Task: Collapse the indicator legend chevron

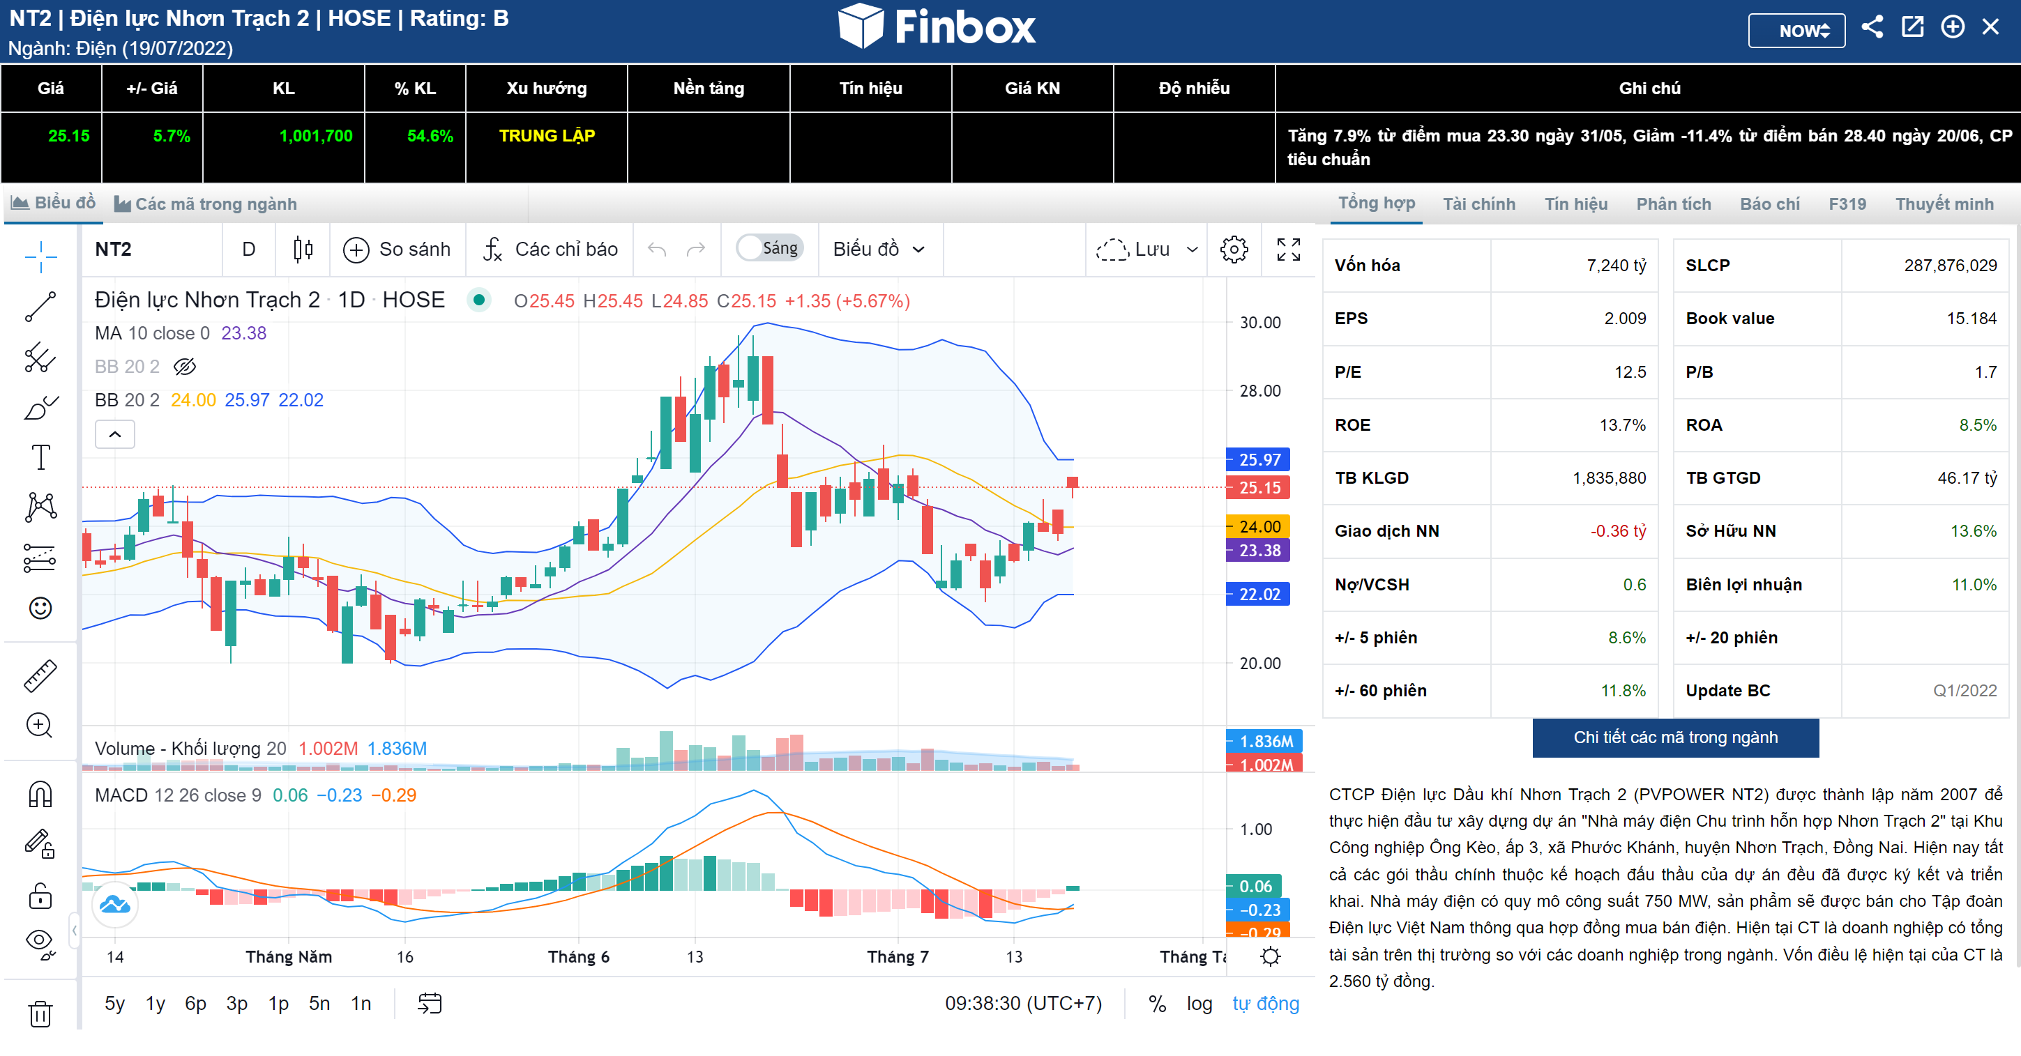Action: 114,434
